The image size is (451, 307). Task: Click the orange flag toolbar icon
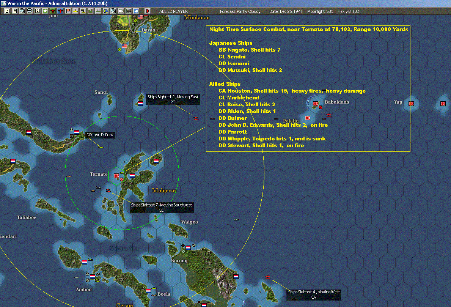pos(68,11)
